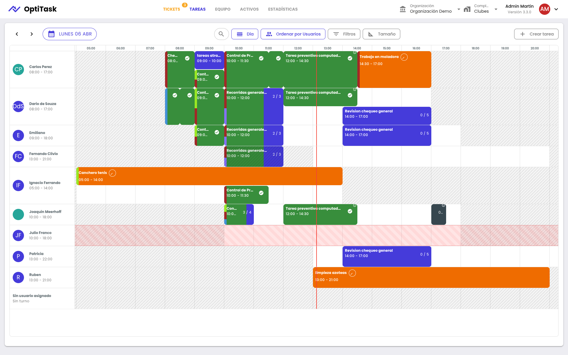Toggle check on Emiliano 'Cont...' 09:00 task

217,132
